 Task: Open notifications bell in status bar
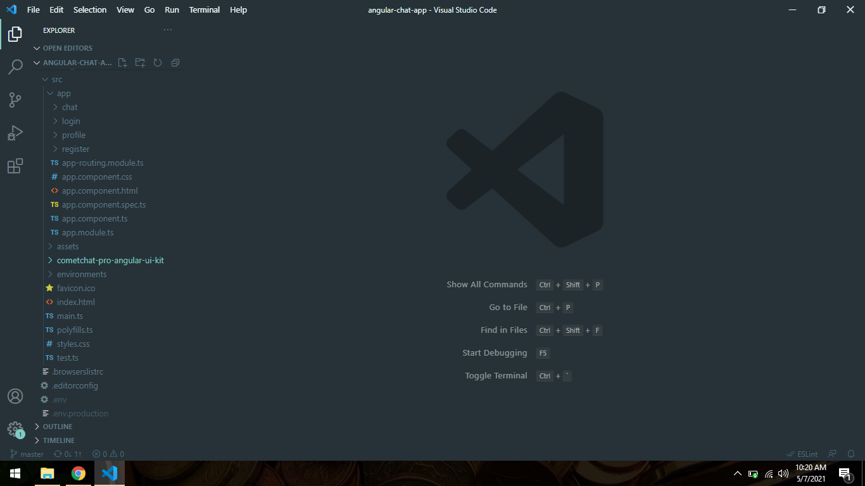[x=851, y=454]
